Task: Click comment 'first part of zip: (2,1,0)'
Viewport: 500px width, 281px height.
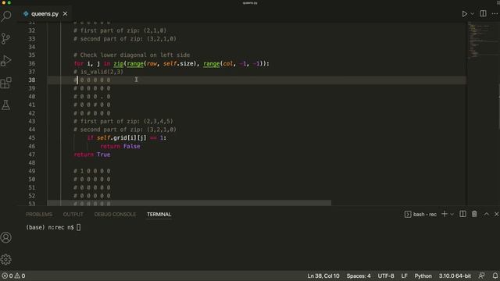Action: [x=120, y=30]
